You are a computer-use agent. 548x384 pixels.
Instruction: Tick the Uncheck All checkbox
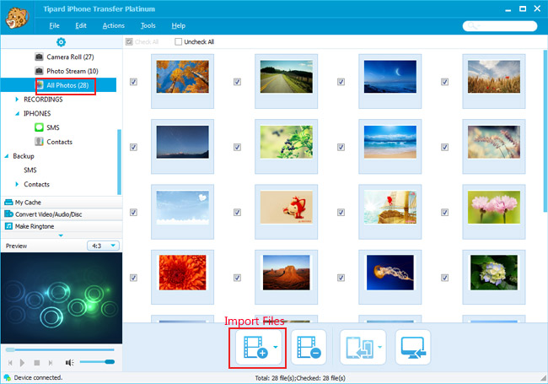pos(178,42)
